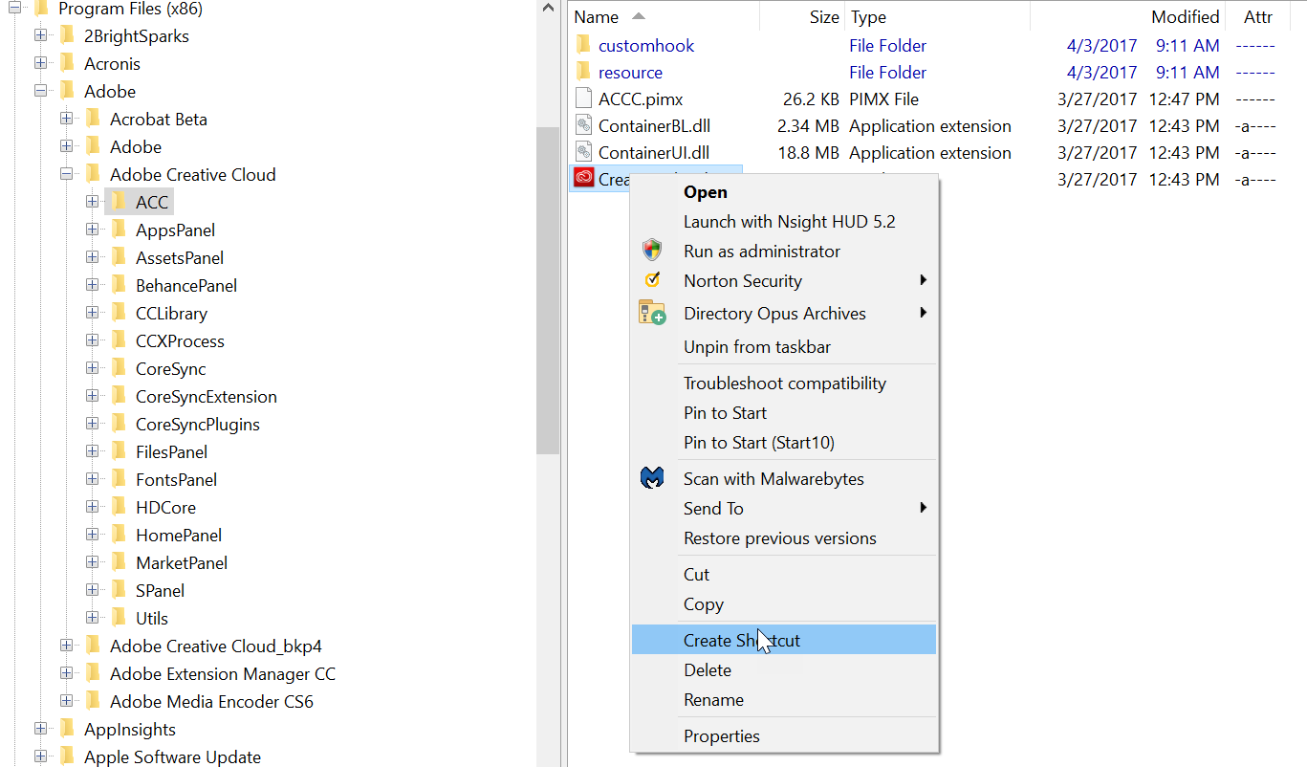The width and height of the screenshot is (1307, 767).
Task: Choose Unpin from taskbar
Action: click(x=757, y=347)
